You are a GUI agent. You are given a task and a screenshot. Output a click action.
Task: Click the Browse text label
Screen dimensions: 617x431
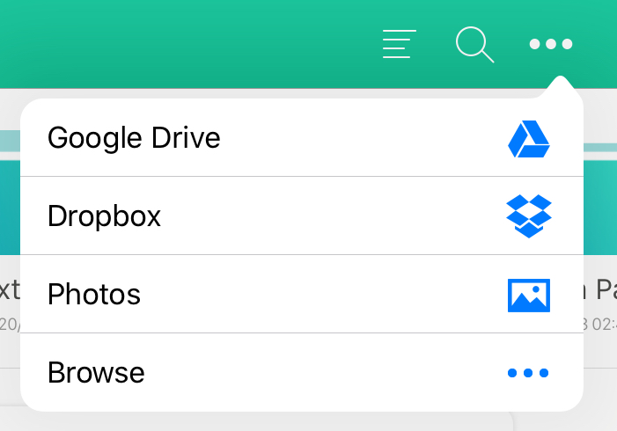tap(96, 372)
